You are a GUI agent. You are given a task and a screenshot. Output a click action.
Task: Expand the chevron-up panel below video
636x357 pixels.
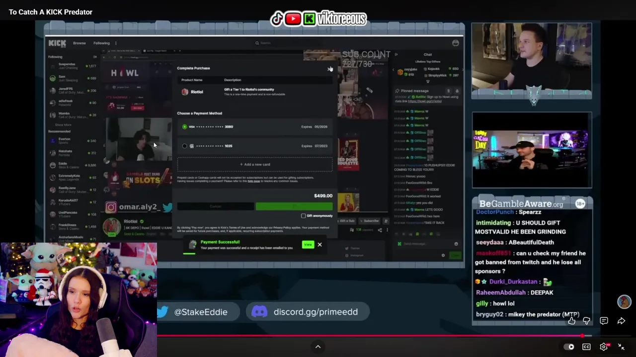318,347
